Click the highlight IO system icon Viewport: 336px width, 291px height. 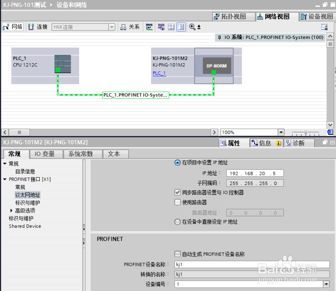(x=161, y=27)
